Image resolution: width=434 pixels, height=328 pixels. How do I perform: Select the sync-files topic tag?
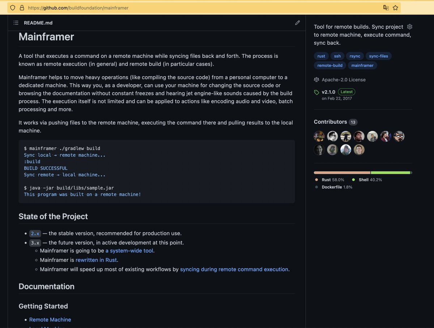(379, 56)
